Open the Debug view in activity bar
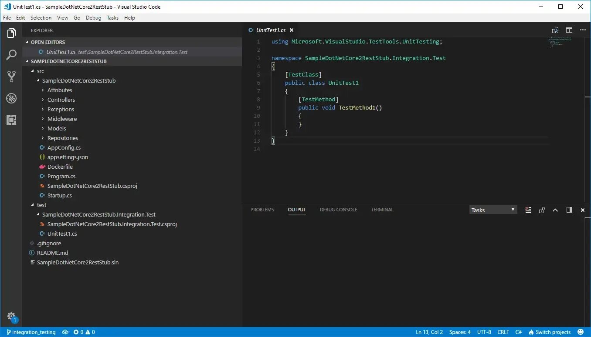Screen dimensions: 591x337 [x=11, y=98]
